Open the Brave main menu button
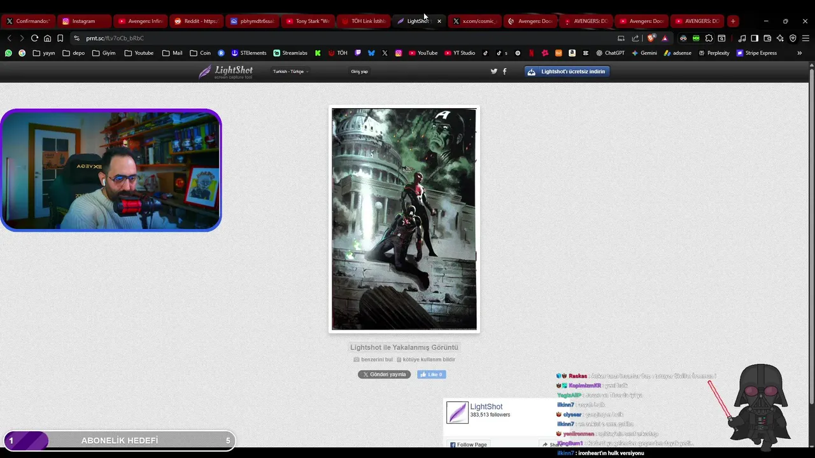Screen dimensions: 815x458 (805, 38)
